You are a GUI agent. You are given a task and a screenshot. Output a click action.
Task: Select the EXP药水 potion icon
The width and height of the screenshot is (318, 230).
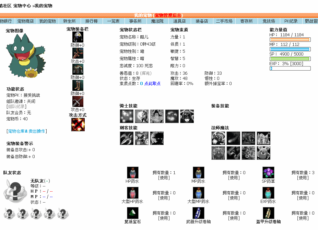click(268, 193)
